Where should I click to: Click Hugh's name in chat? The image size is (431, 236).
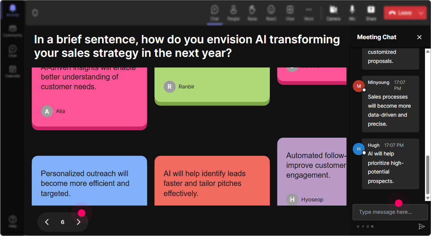(373, 145)
